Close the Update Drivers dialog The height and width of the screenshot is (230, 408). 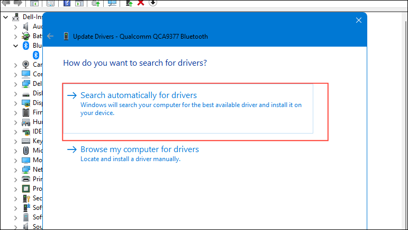point(359,20)
